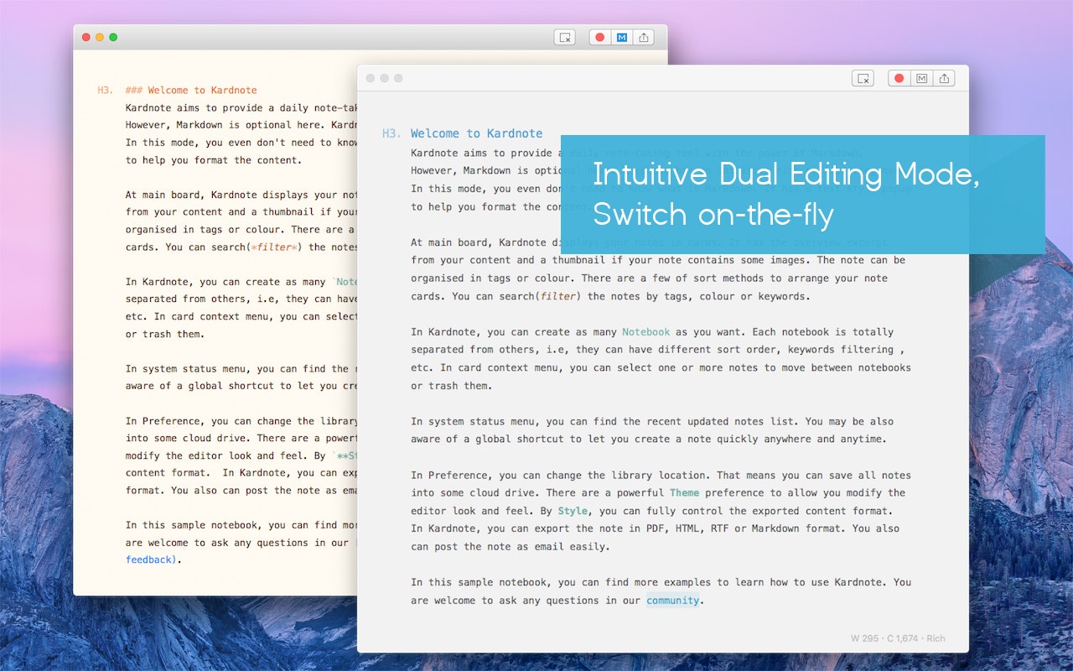This screenshot has height=671, width=1073.
Task: Click the back window line starting In this sample notebook
Action: [241, 525]
